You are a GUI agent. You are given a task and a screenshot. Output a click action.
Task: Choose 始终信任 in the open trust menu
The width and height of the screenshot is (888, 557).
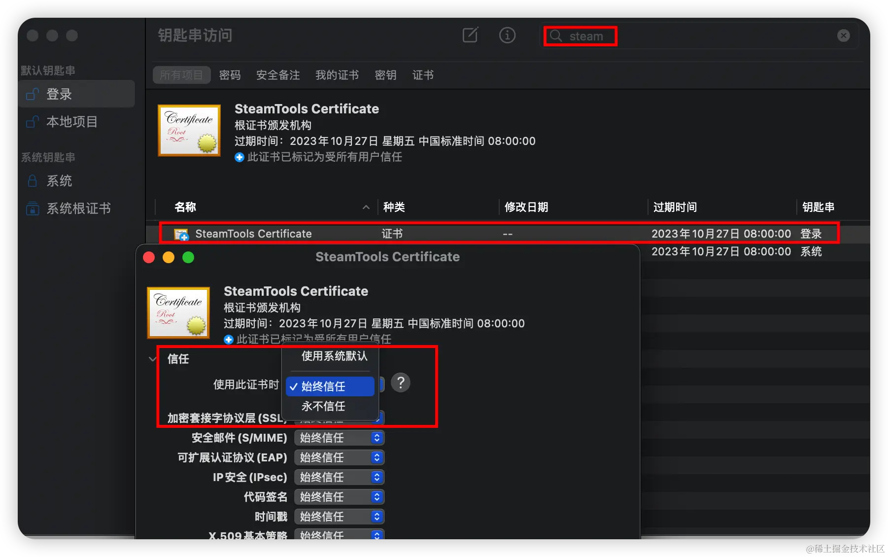click(330, 386)
